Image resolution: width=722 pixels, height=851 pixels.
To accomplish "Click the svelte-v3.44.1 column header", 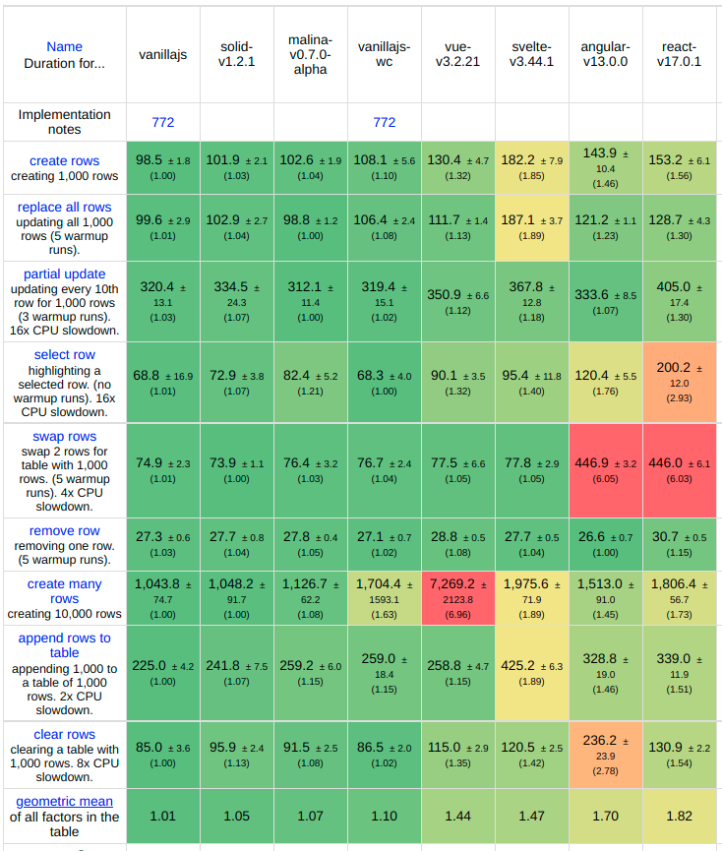I will (x=531, y=54).
